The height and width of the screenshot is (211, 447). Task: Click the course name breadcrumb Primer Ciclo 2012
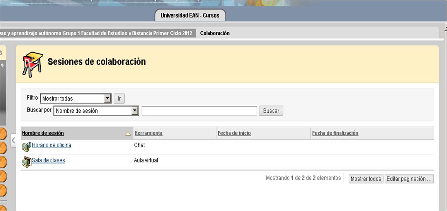pyautogui.click(x=98, y=33)
